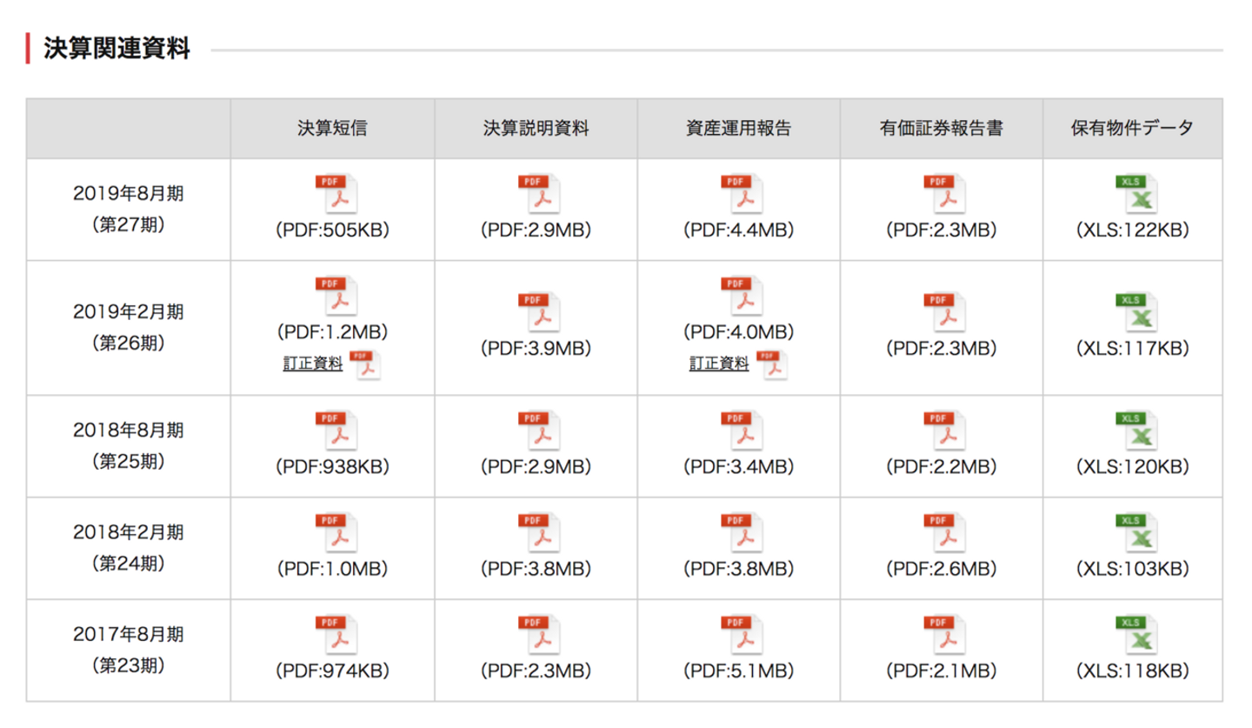The width and height of the screenshot is (1252, 728).
Task: Open correction PDF icon beside 資産運用報告 訂正資料
Action: coord(771,365)
